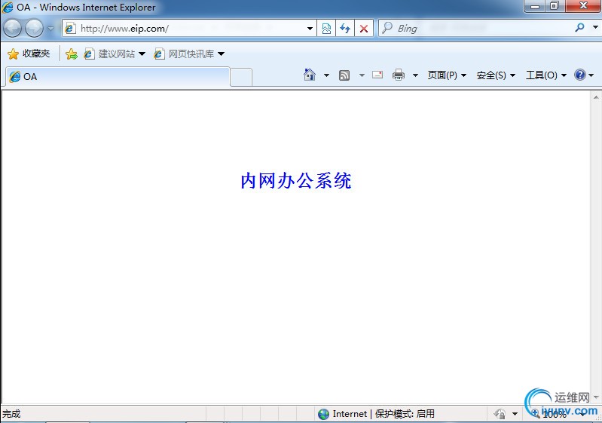
Task: Click the search magnifier button
Action: 579,28
